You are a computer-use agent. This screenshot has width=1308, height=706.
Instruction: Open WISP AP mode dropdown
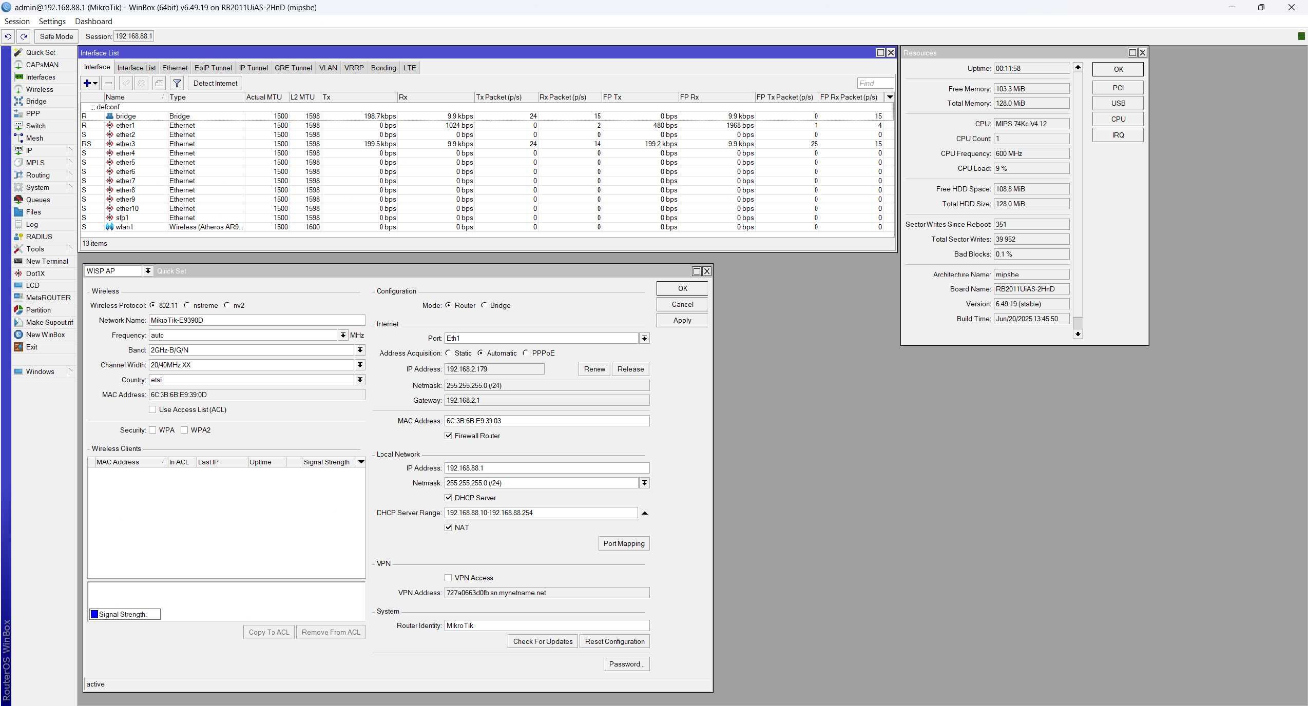(147, 271)
